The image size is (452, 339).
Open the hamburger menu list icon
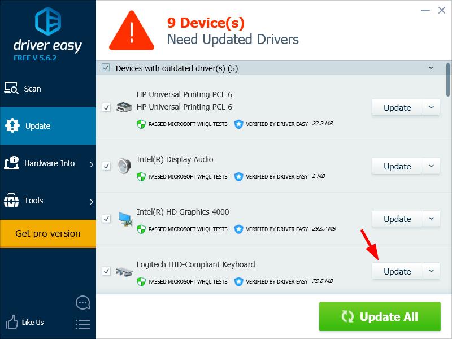click(83, 324)
